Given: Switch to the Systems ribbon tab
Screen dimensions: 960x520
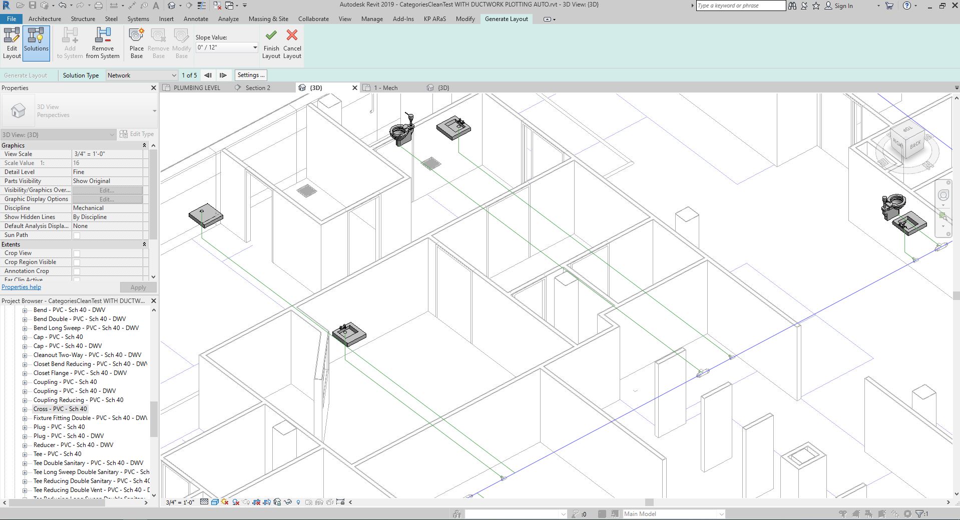Looking at the screenshot, I should coord(138,18).
